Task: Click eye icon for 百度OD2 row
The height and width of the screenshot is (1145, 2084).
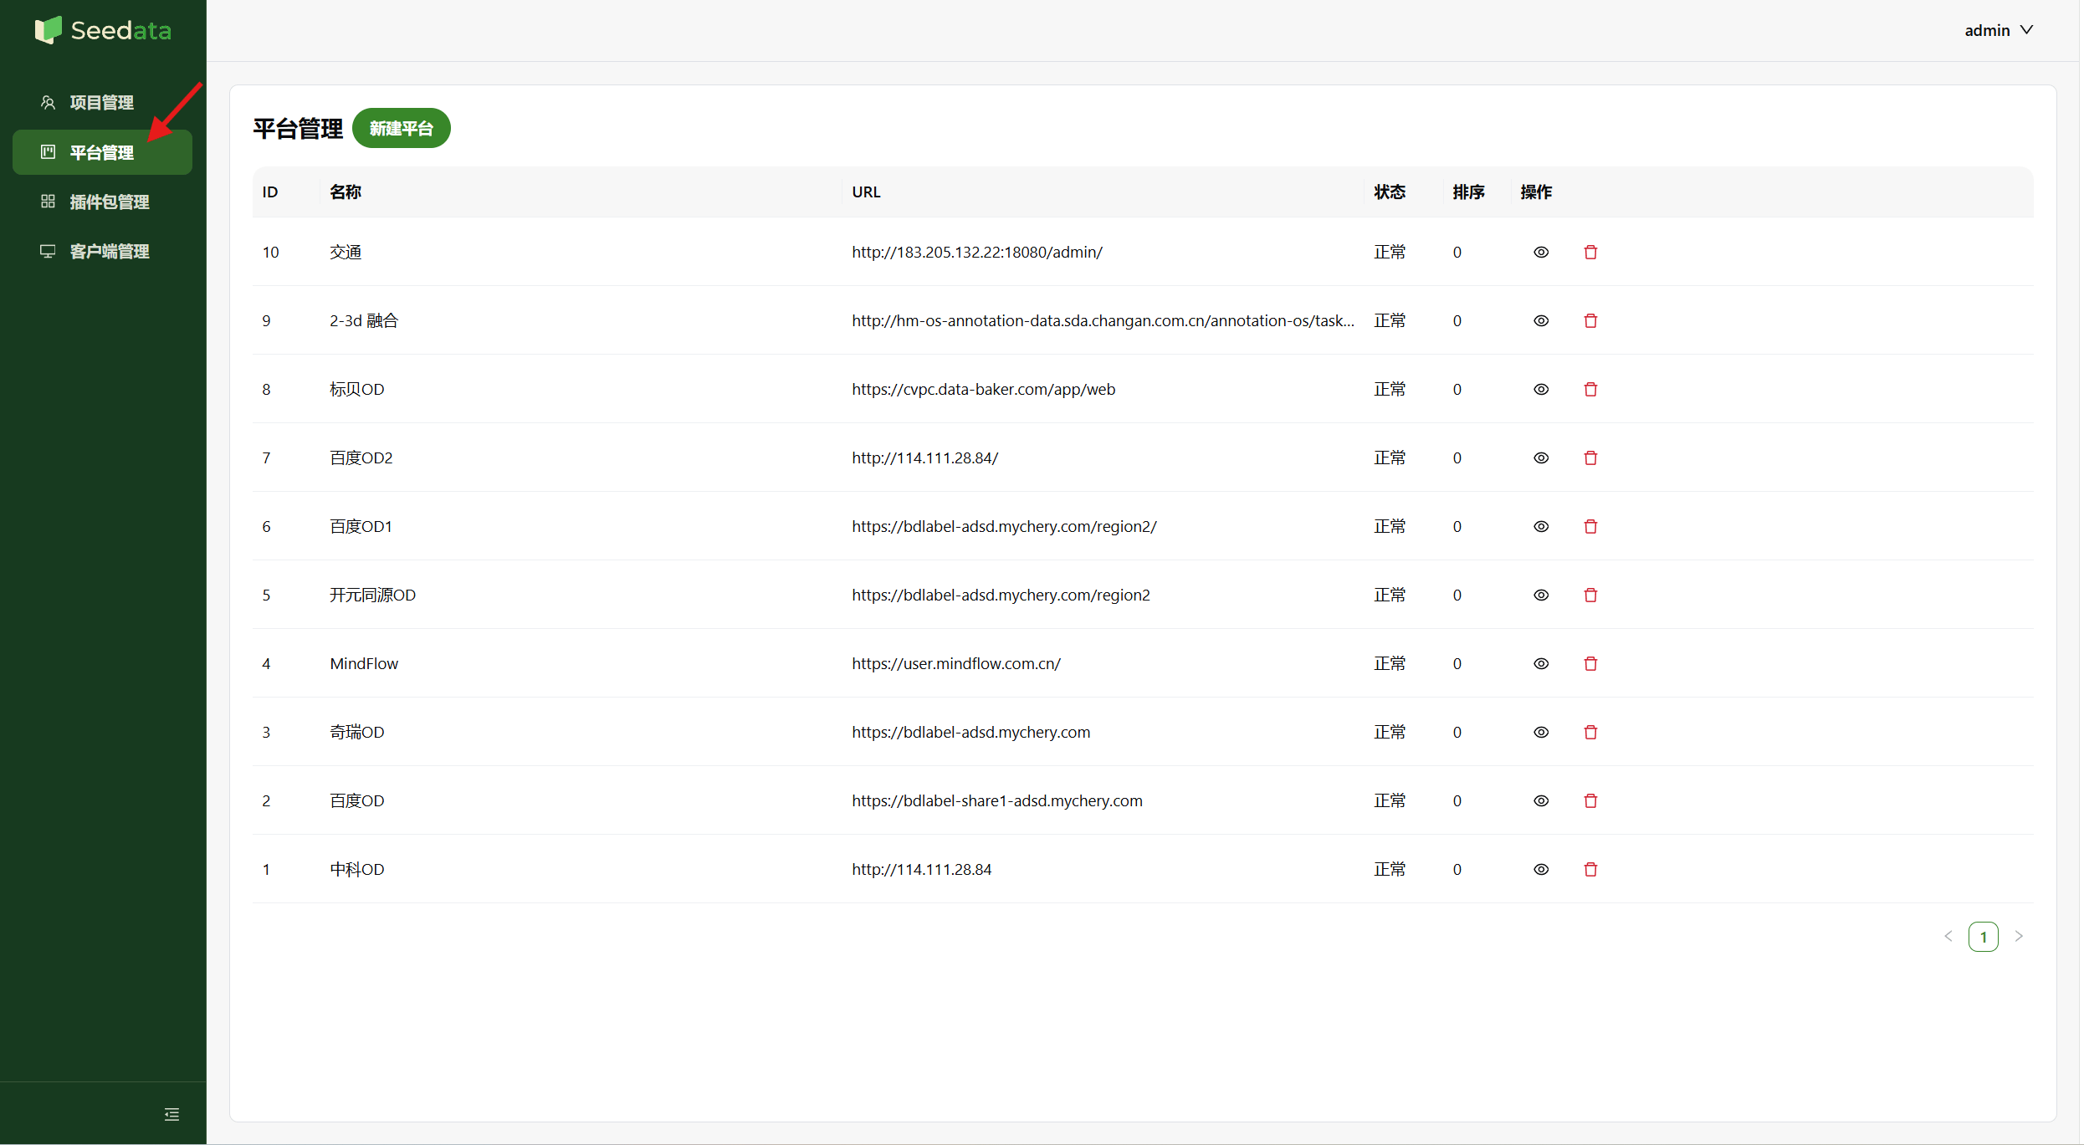Action: (x=1540, y=457)
